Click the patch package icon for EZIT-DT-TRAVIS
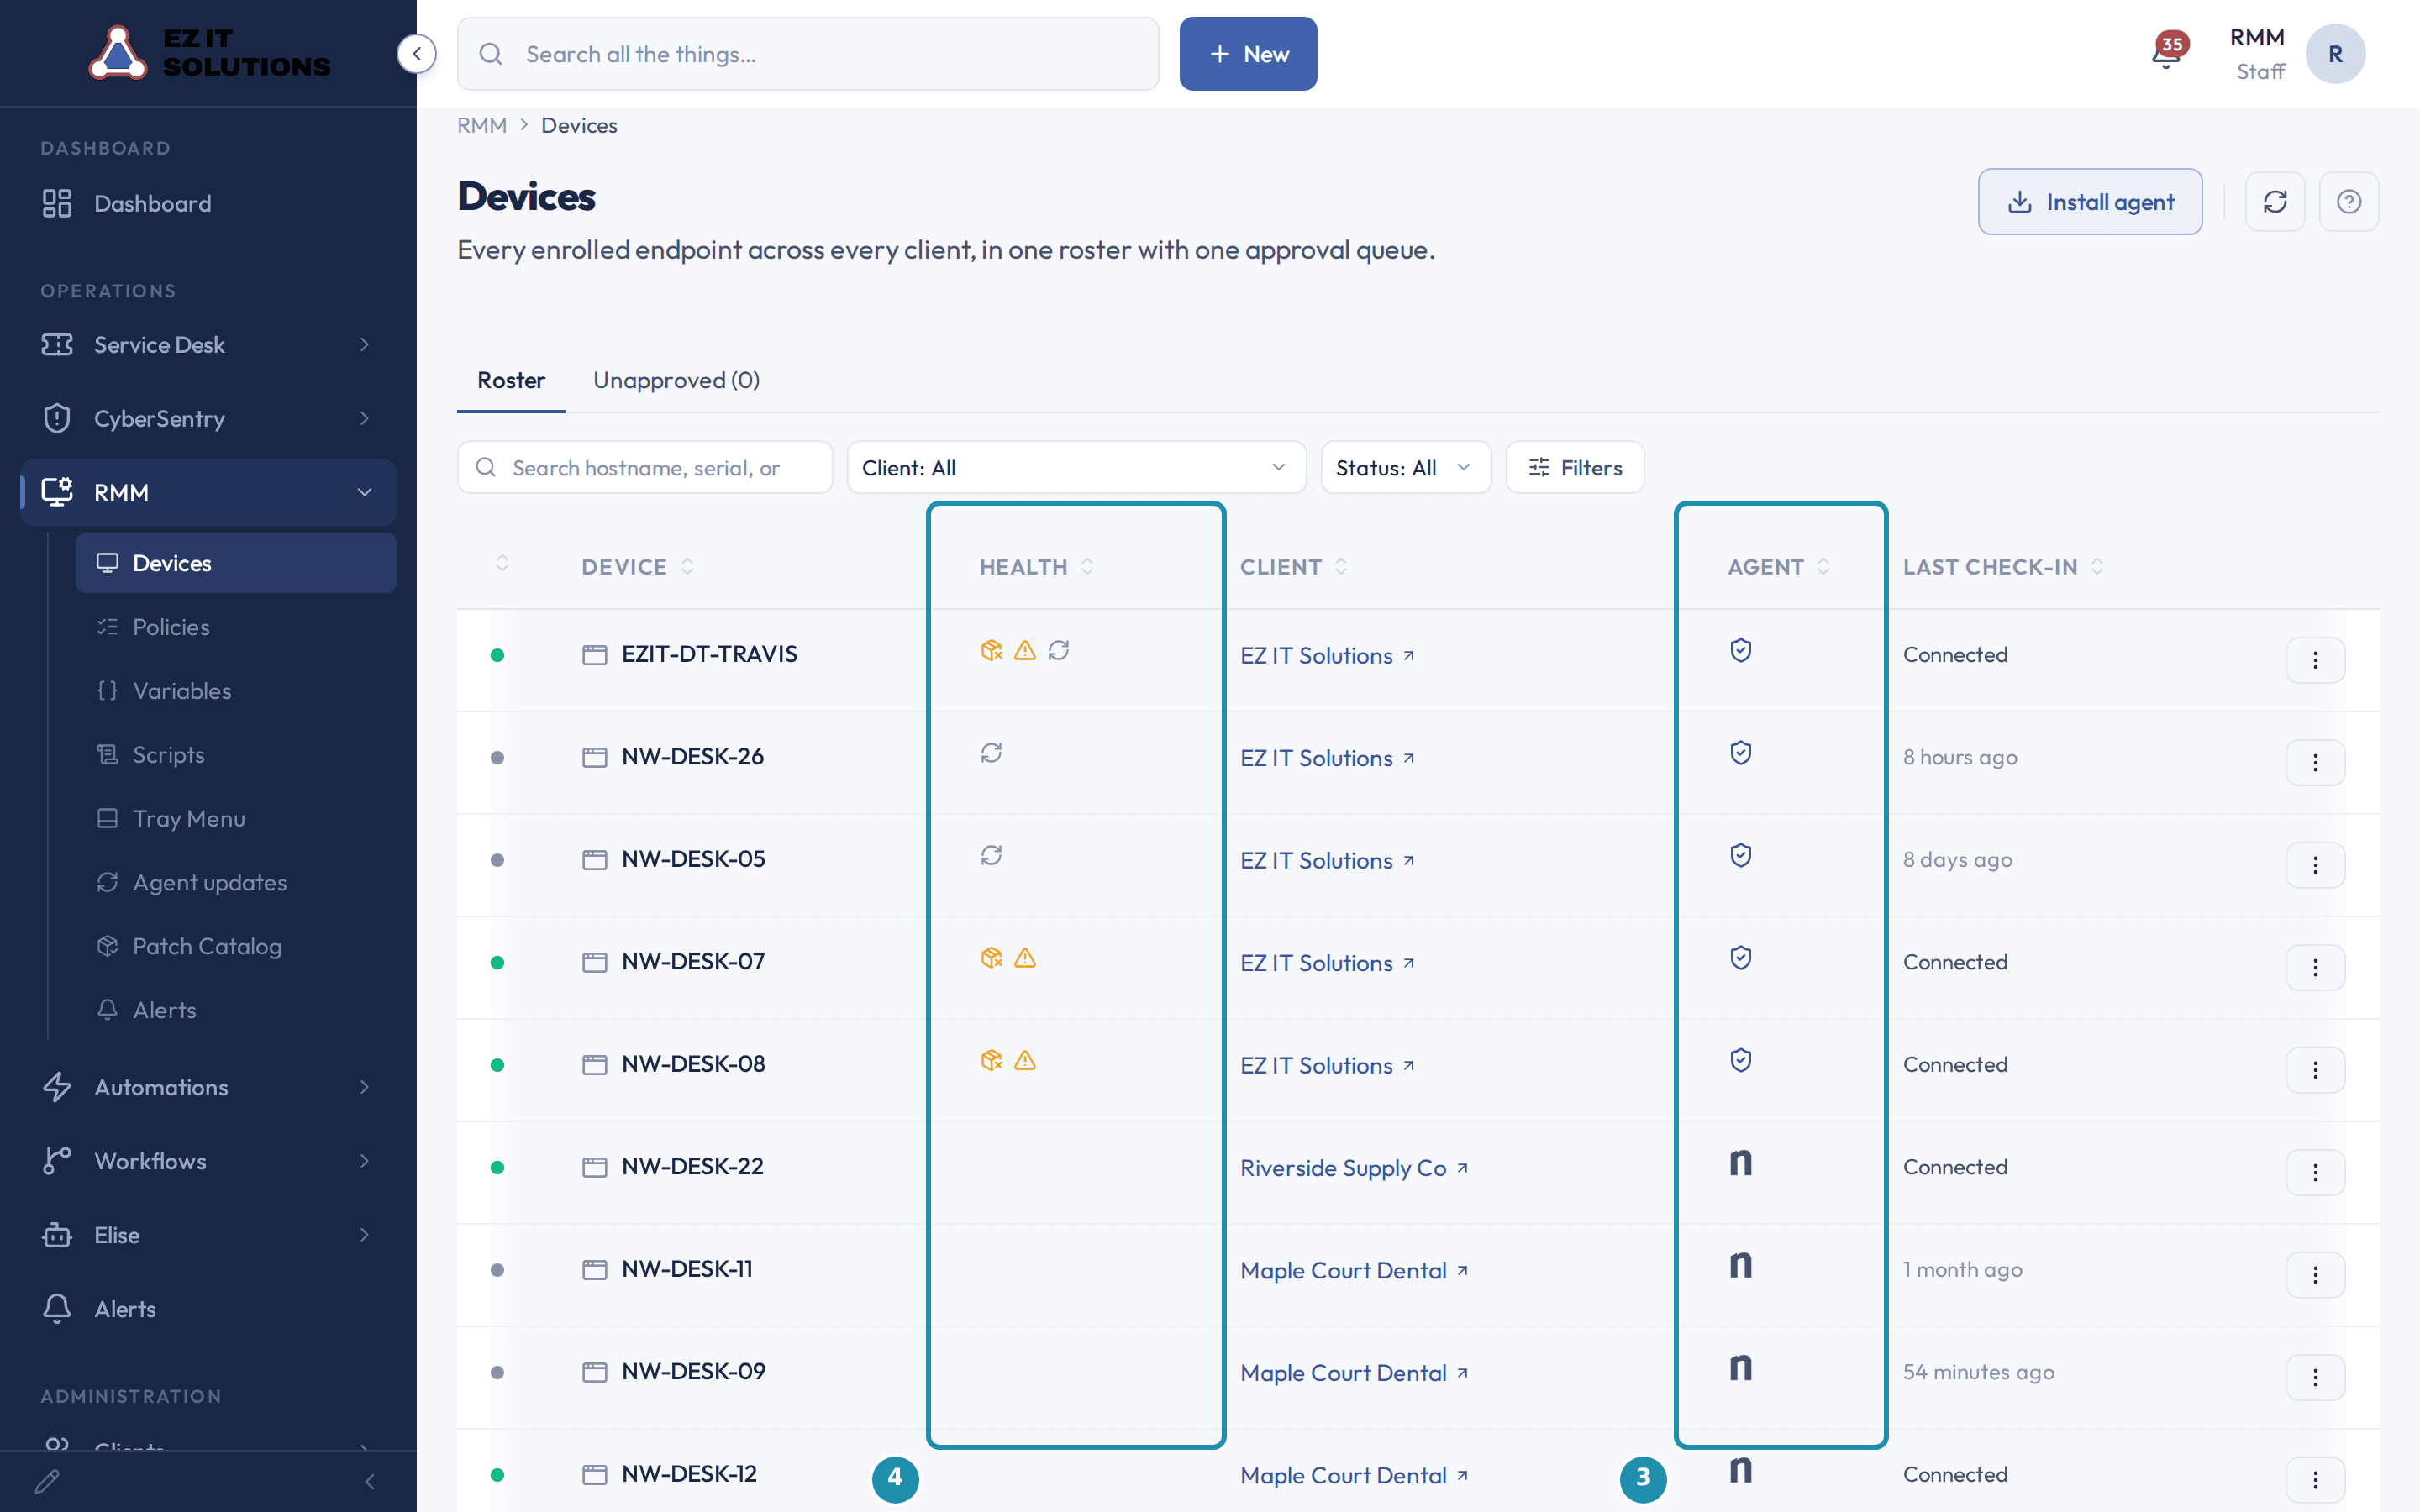2420x1512 pixels. pyautogui.click(x=991, y=651)
